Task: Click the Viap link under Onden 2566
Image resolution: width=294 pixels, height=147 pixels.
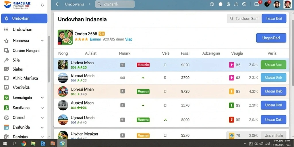Action: point(129,39)
